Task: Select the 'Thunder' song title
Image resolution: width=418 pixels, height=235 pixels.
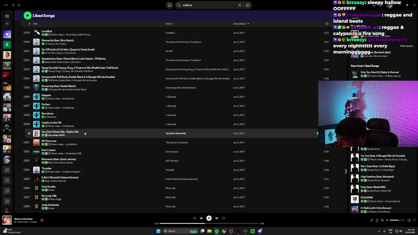Action: click(x=46, y=168)
